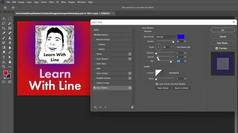Select the Hand tool
The image size is (238, 133).
(x=10, y=62)
